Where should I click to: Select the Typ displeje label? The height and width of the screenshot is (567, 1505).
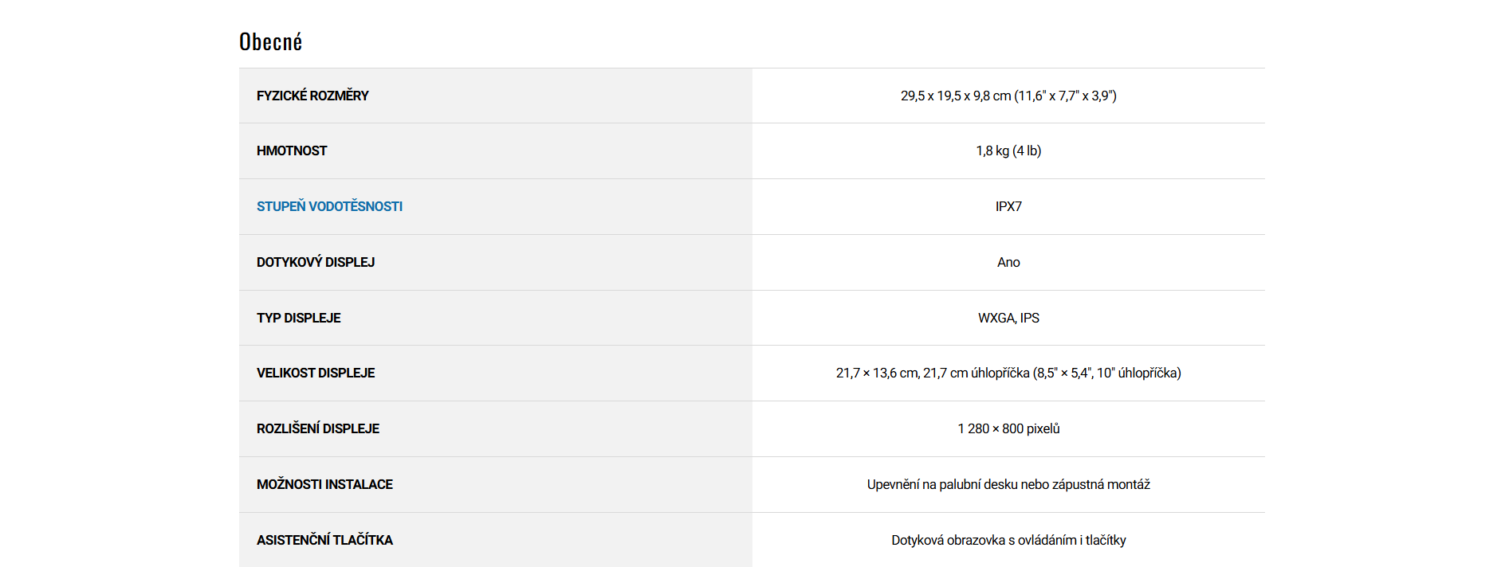(298, 318)
